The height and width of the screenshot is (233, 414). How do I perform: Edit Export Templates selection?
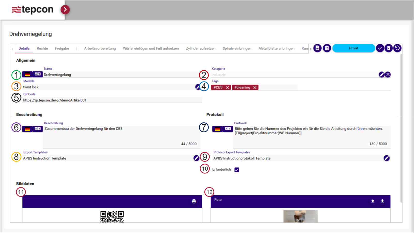click(196, 158)
